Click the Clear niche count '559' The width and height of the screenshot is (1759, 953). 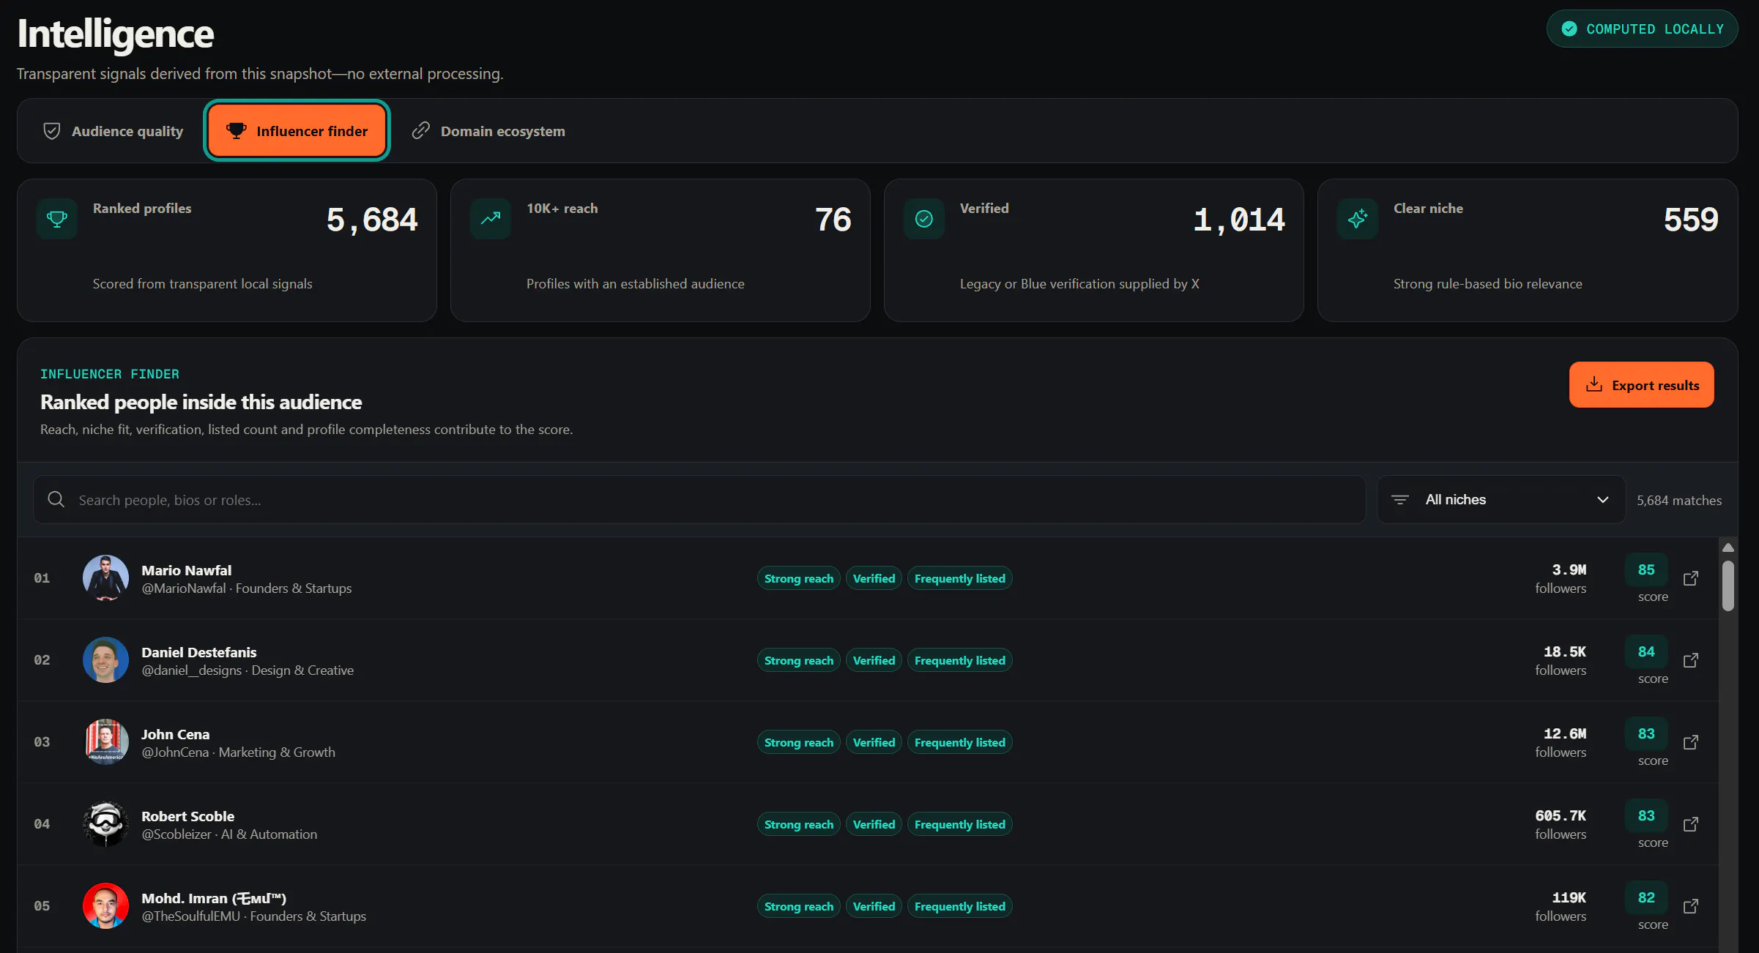pyautogui.click(x=1691, y=220)
